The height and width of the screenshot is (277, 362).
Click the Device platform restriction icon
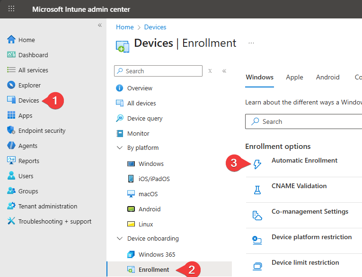pyautogui.click(x=257, y=240)
